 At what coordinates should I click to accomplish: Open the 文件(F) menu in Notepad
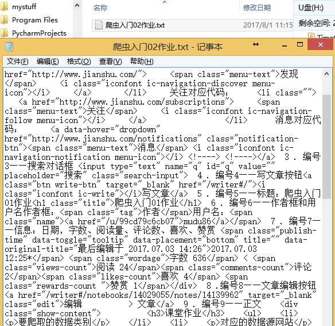point(17,62)
